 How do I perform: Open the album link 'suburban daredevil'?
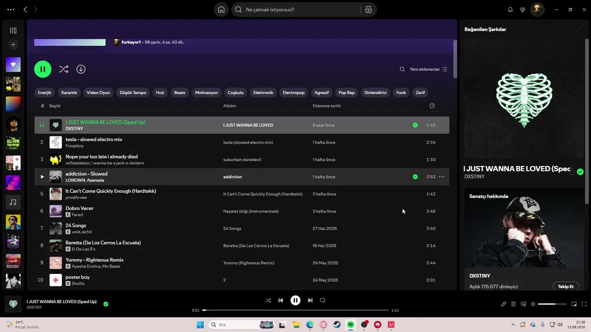click(x=242, y=160)
